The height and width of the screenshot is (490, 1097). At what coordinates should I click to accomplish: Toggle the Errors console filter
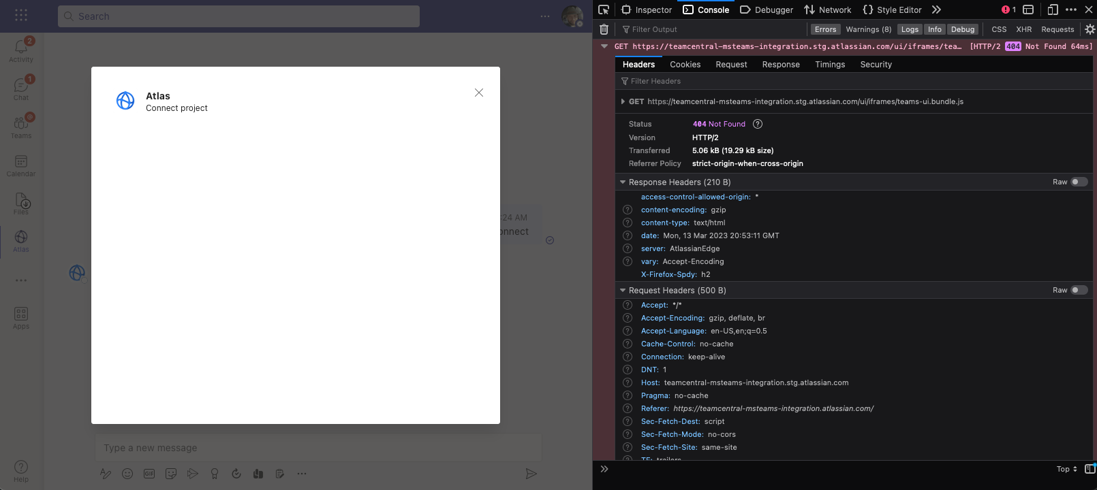825,29
